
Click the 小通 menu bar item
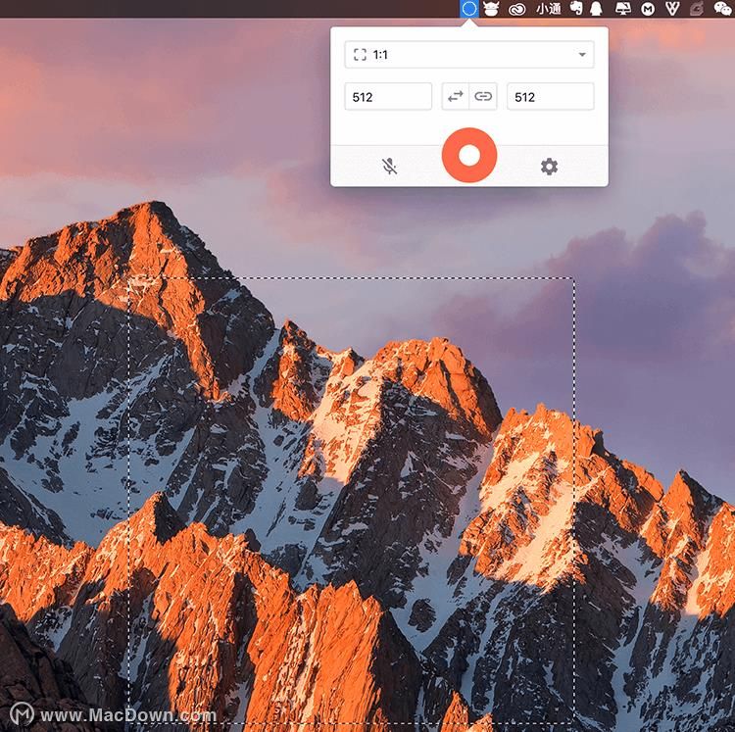point(548,9)
